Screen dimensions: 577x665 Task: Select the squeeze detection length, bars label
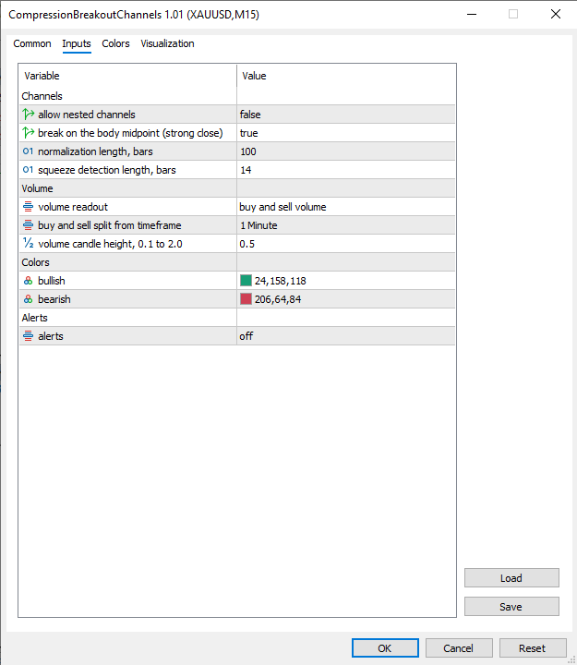point(107,170)
